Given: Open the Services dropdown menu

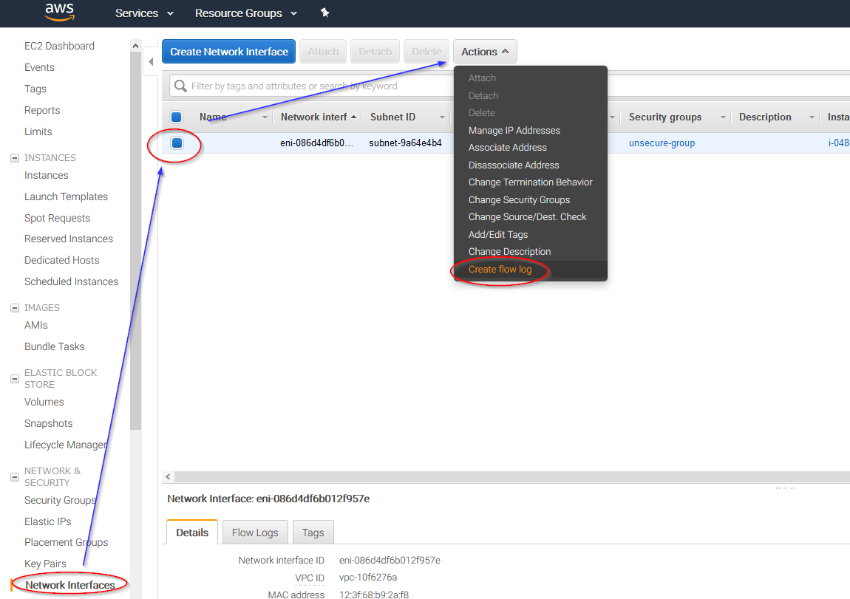Looking at the screenshot, I should tap(144, 13).
